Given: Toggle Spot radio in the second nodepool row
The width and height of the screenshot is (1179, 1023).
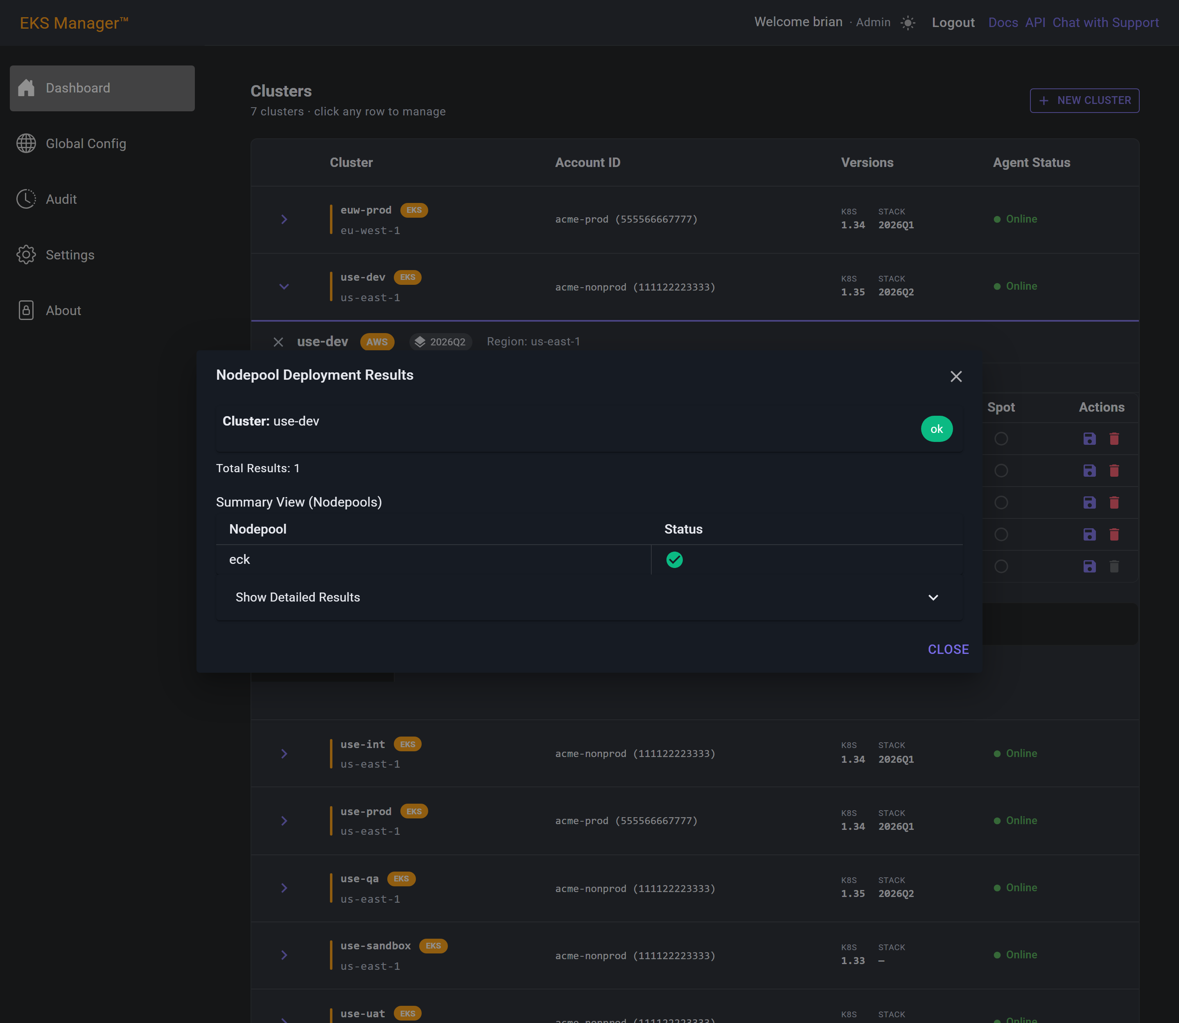Looking at the screenshot, I should pos(1001,471).
